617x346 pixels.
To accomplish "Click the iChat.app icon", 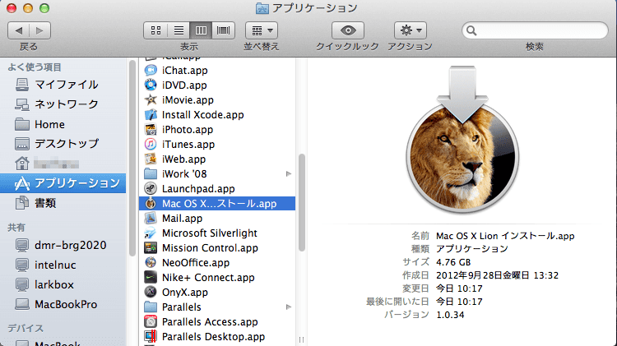I will [x=151, y=71].
